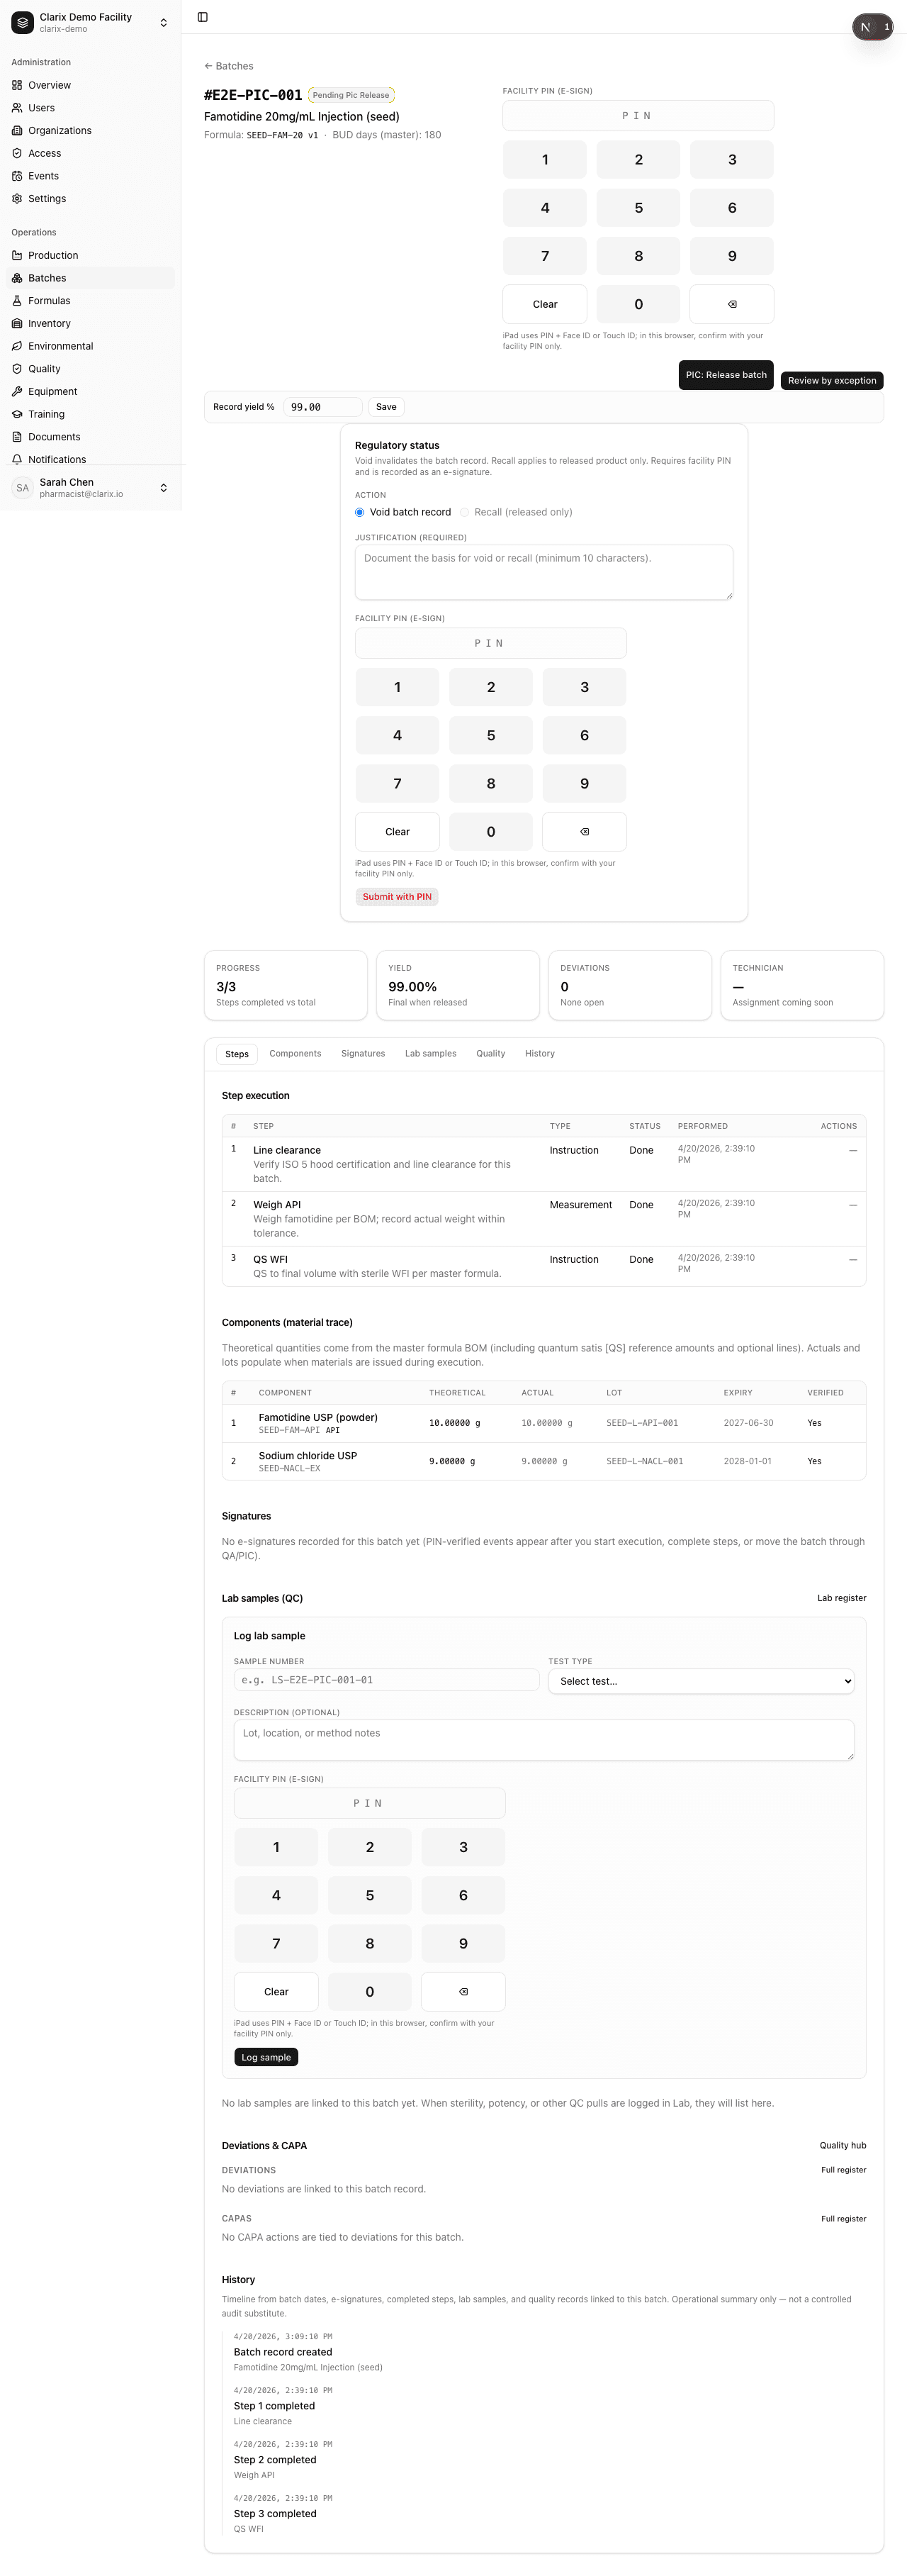Click the Description (optional) textarea
This screenshot has height=2576, width=907.
tap(543, 1740)
